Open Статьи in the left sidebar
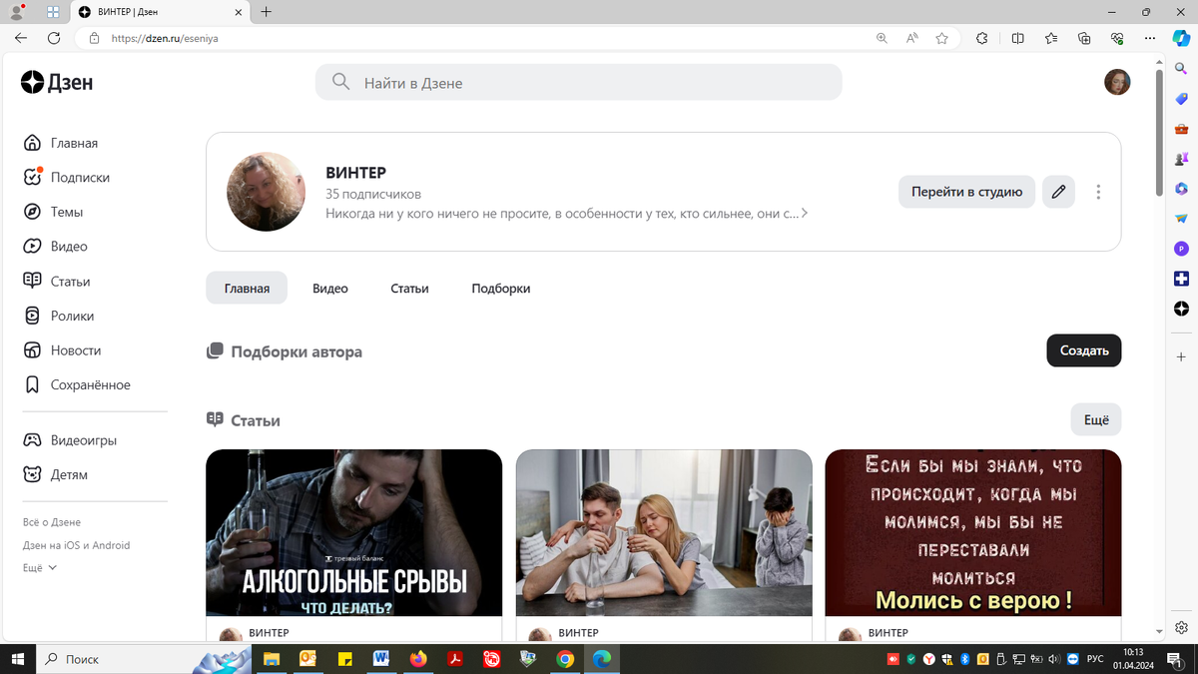This screenshot has height=674, width=1198. [57, 282]
